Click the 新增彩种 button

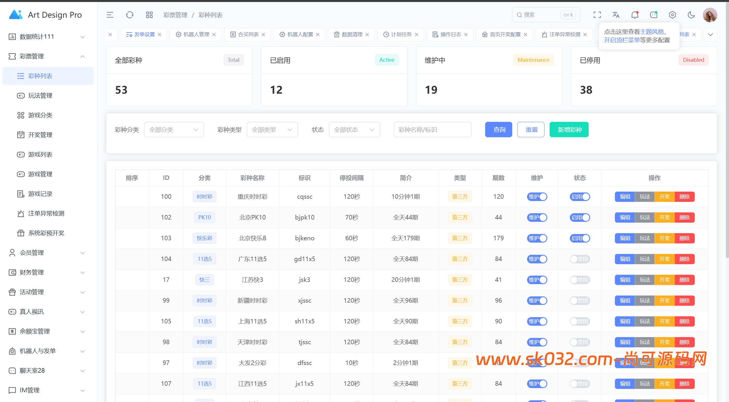pyautogui.click(x=569, y=130)
